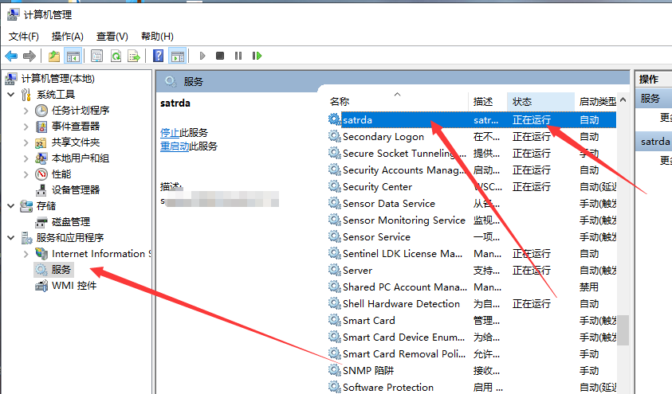Image resolution: width=672 pixels, height=394 pixels.
Task: Click the Export List toolbar icon
Action: 134,56
